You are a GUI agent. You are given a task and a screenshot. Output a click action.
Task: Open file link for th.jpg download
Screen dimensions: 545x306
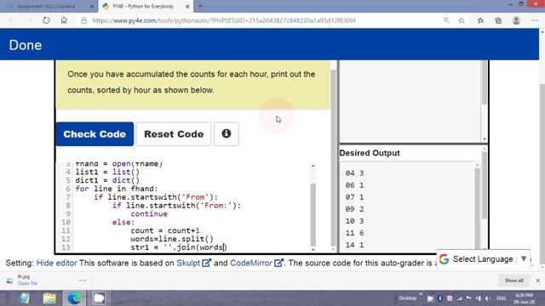pyautogui.click(x=27, y=283)
